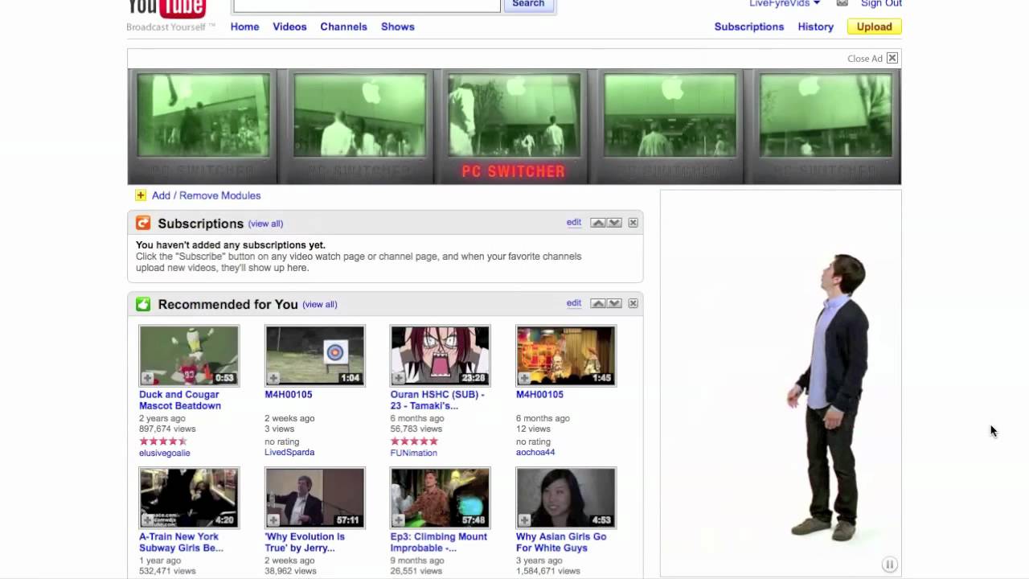The width and height of the screenshot is (1029, 579).
Task: Click the green Recommended for You module icon
Action: coord(143,304)
